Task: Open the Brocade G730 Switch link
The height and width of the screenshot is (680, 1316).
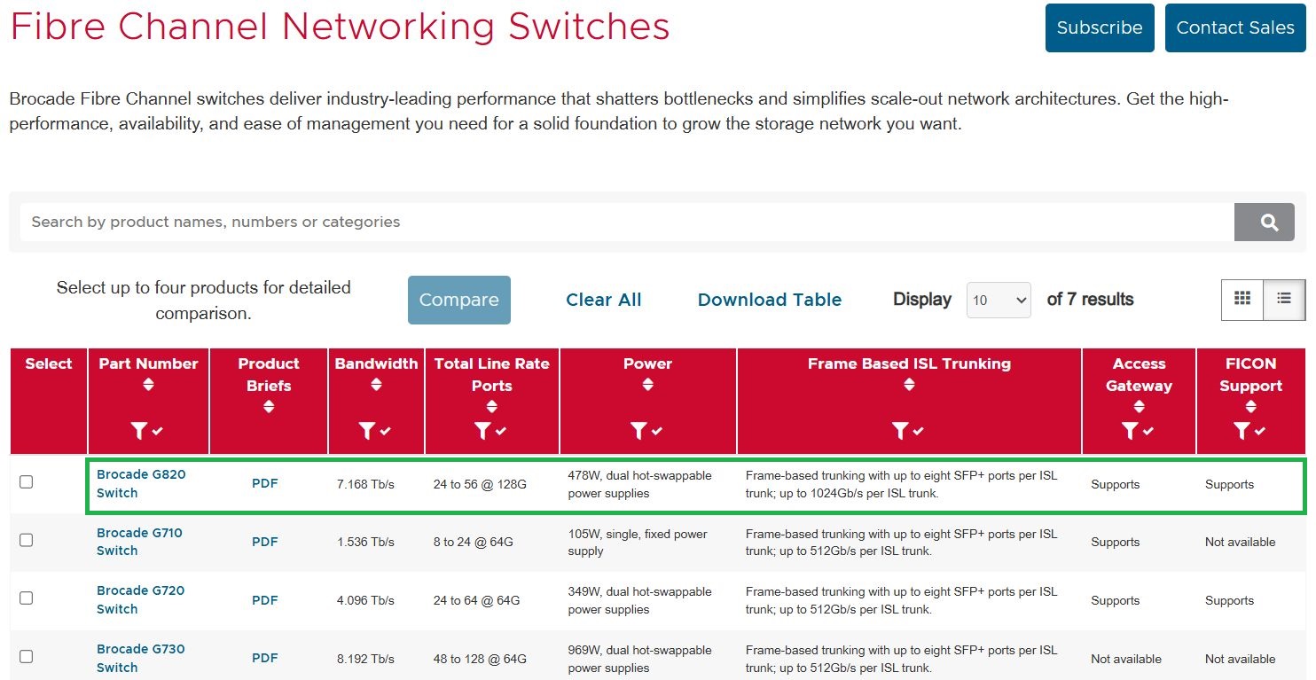Action: [140, 658]
